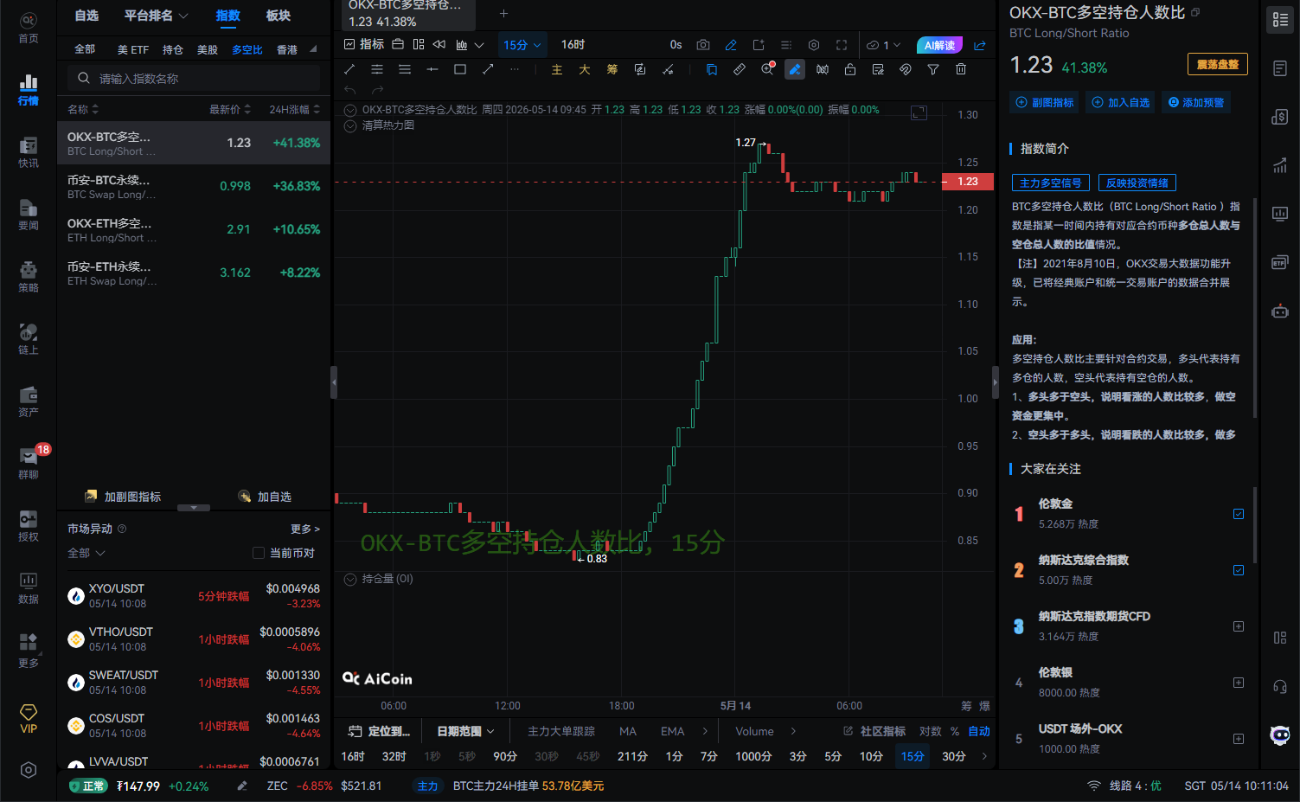This screenshot has width=1300, height=802.
Task: Enter fullscreen chart mode
Action: [842, 45]
